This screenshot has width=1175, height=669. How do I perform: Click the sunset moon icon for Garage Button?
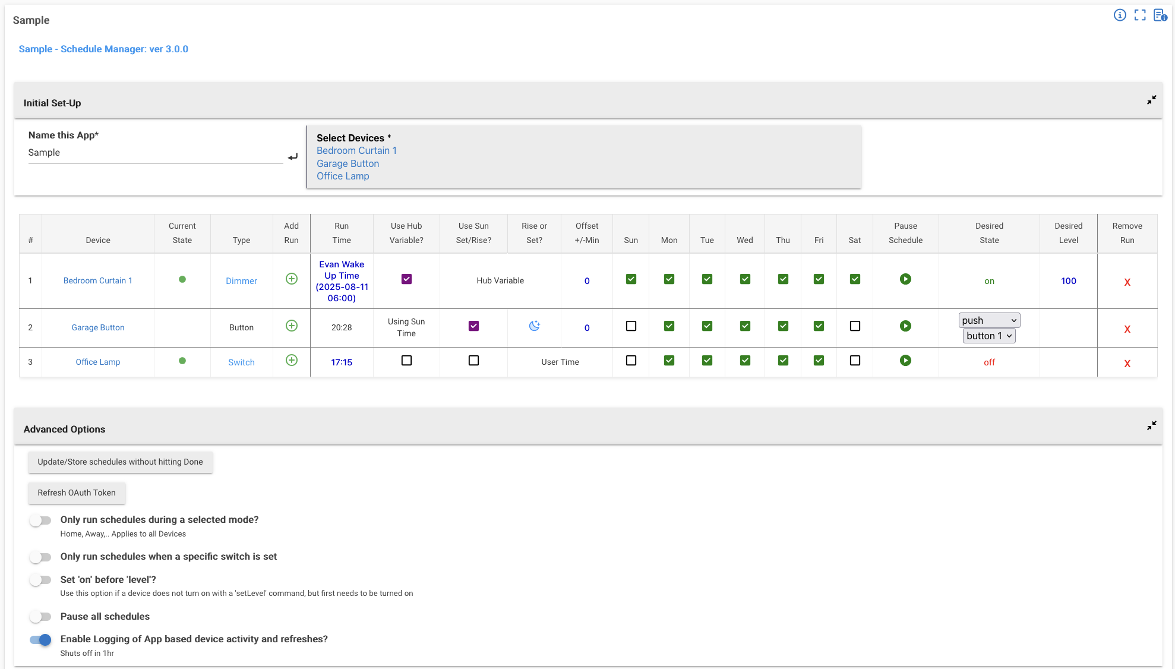[534, 326]
